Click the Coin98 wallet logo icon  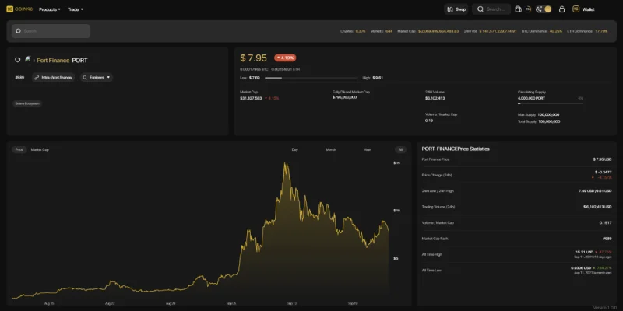coord(575,9)
